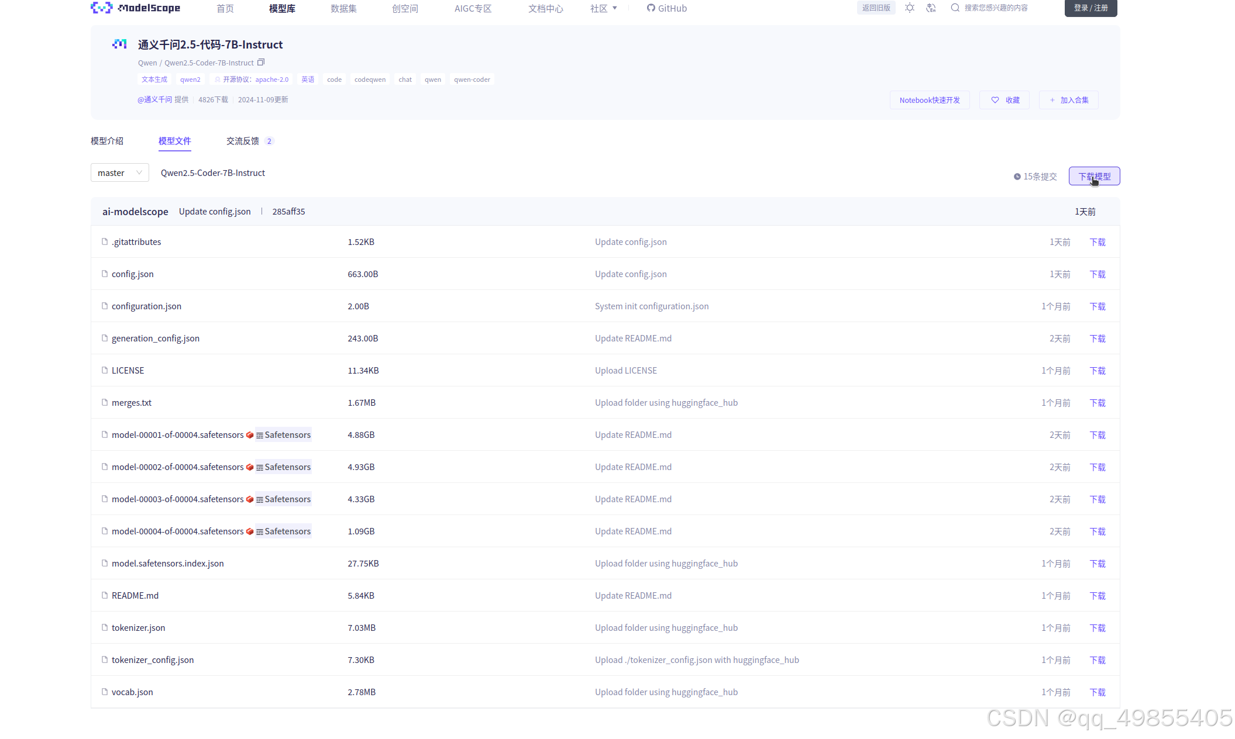Click red LFS icon for model-00001-of-00004
1235x739 pixels.
pyautogui.click(x=250, y=435)
